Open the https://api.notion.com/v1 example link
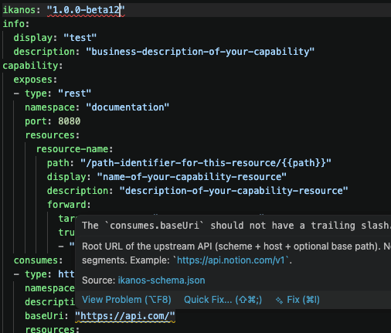This screenshot has height=333, width=391. 231,260
